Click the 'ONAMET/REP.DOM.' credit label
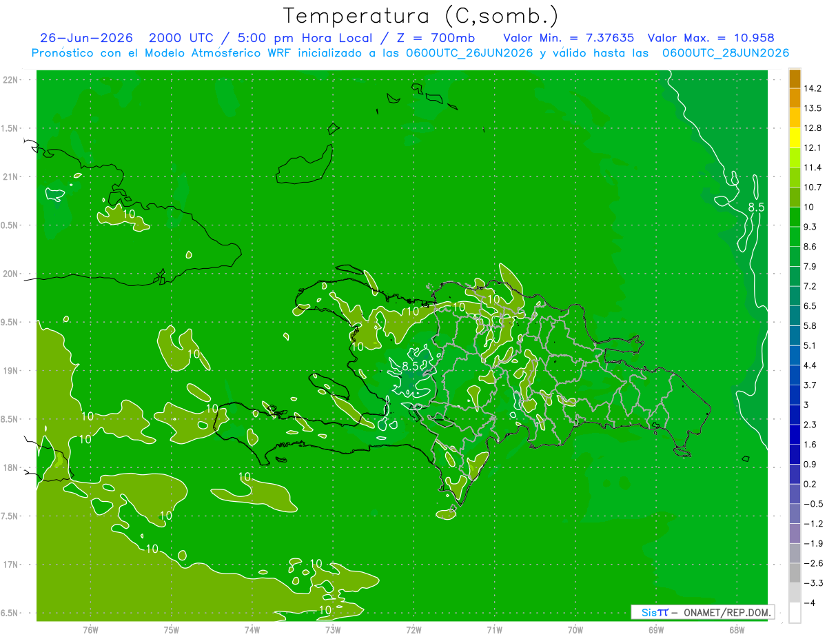Viewport: 827px width, 639px height. (x=726, y=612)
